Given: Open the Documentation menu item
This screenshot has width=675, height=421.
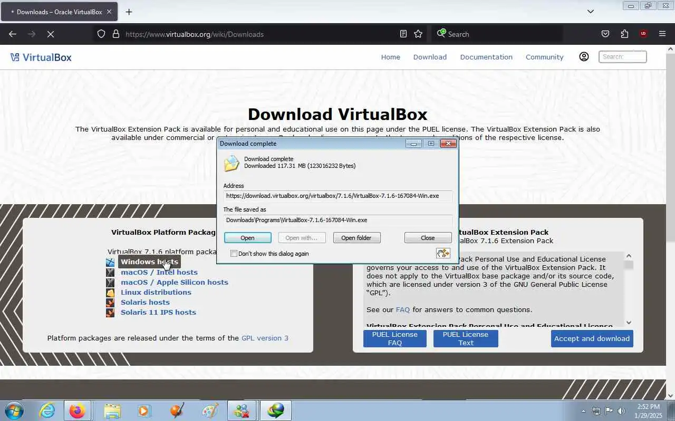Looking at the screenshot, I should tap(486, 57).
